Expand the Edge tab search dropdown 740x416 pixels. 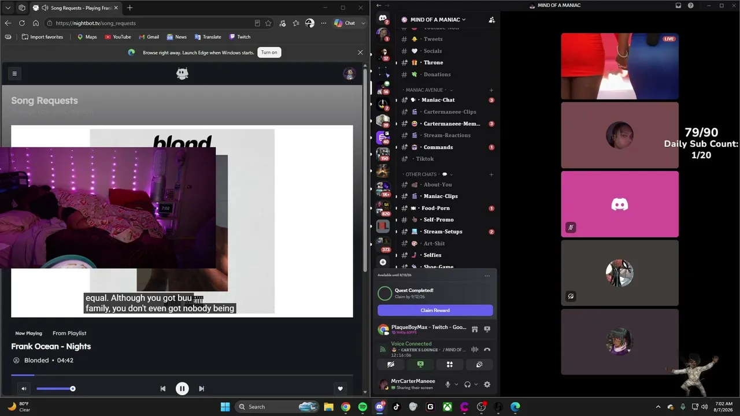pyautogui.click(x=8, y=8)
